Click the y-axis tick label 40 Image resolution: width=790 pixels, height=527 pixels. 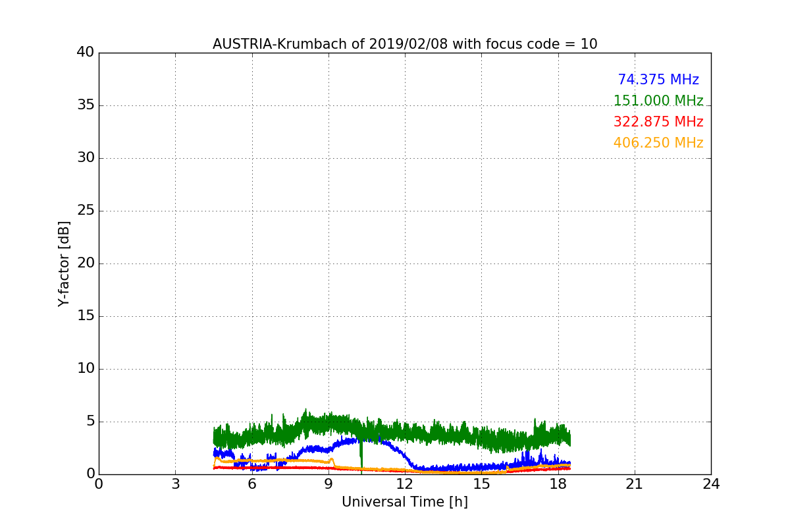[x=86, y=53]
